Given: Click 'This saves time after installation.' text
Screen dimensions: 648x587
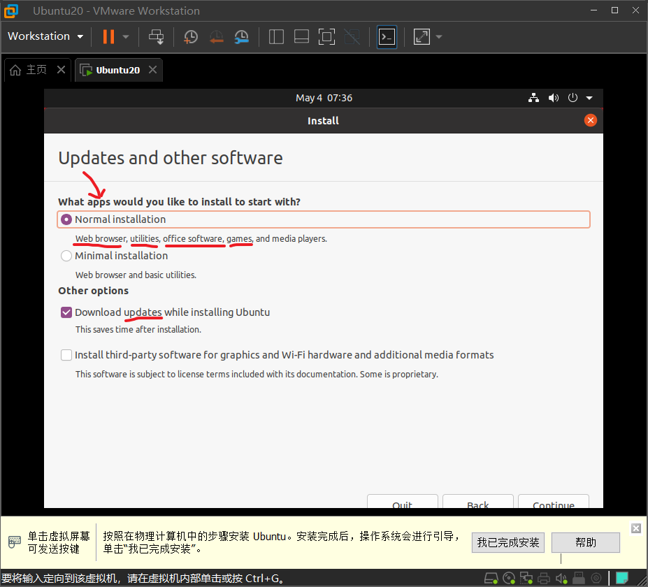Looking at the screenshot, I should 138,330.
